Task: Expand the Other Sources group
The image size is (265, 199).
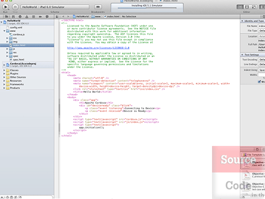Action: click(4, 77)
